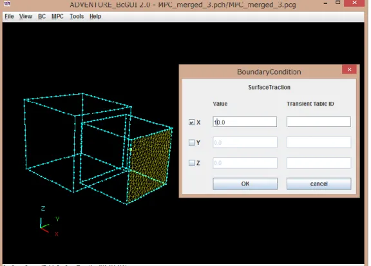This screenshot has height=266, width=371.
Task: Click the cancel button
Action: (319, 184)
